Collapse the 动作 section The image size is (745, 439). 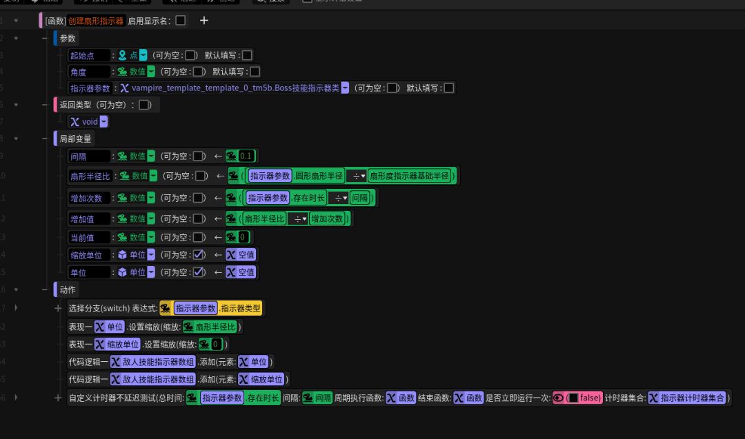45,289
